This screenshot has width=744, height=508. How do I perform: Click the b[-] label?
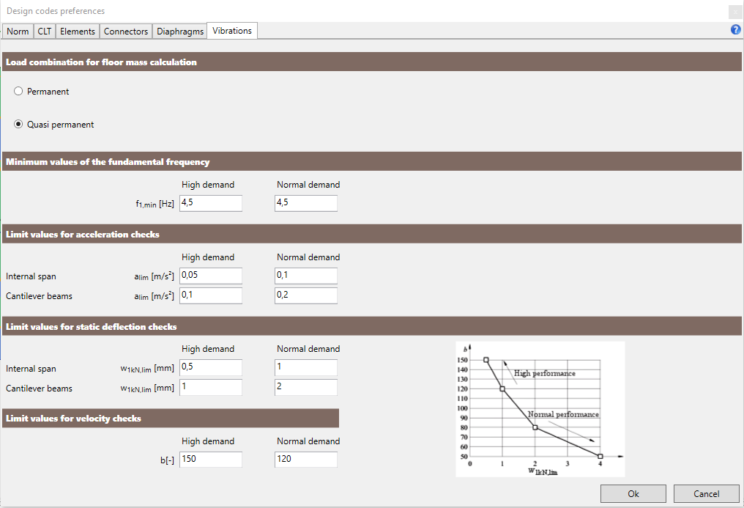pos(167,460)
